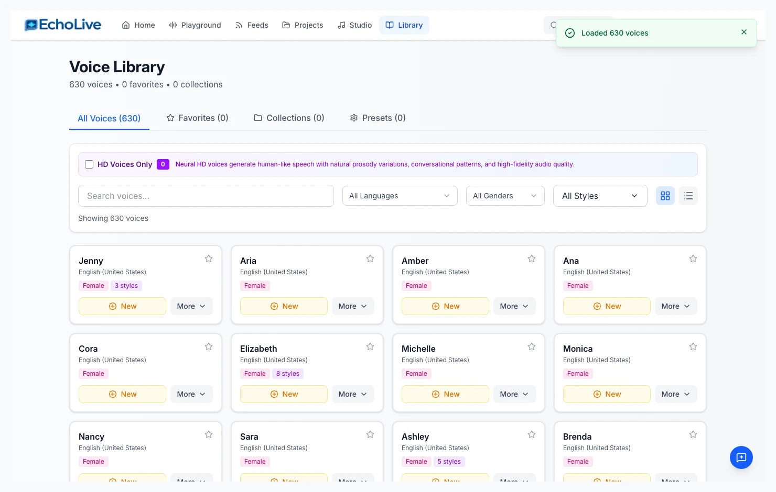Expand the More menu for Aria

pyautogui.click(x=352, y=306)
